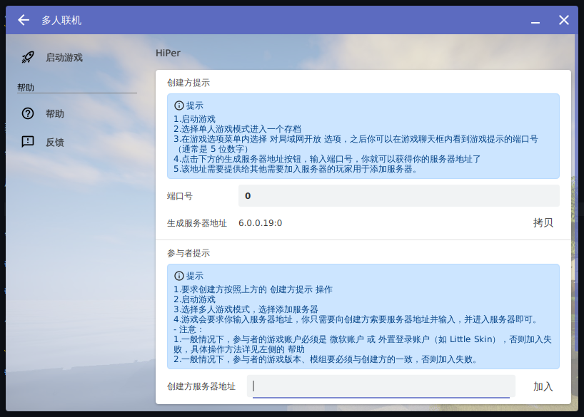
Task: Click hint line 1.要求创建方按照上方的 创建方提示 操作
Action: (x=253, y=289)
